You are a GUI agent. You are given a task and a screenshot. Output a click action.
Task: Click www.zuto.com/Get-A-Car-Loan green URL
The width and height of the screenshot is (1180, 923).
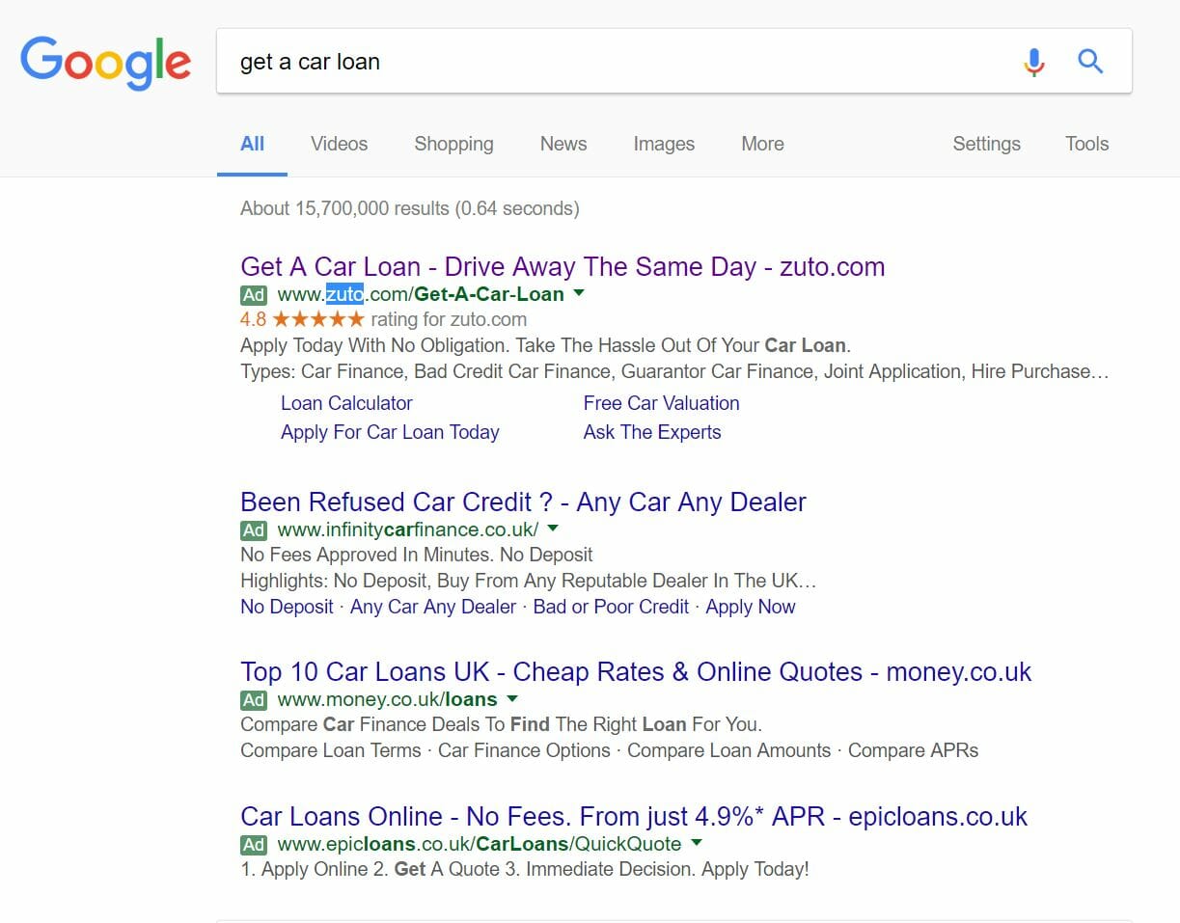click(421, 295)
